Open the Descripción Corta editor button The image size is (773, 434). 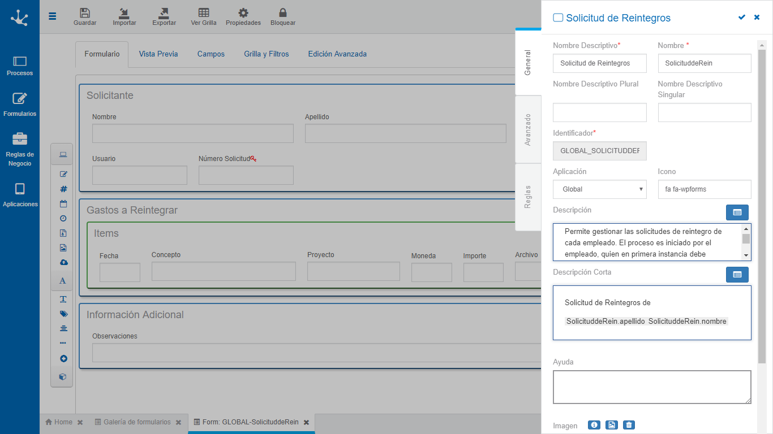coord(737,275)
